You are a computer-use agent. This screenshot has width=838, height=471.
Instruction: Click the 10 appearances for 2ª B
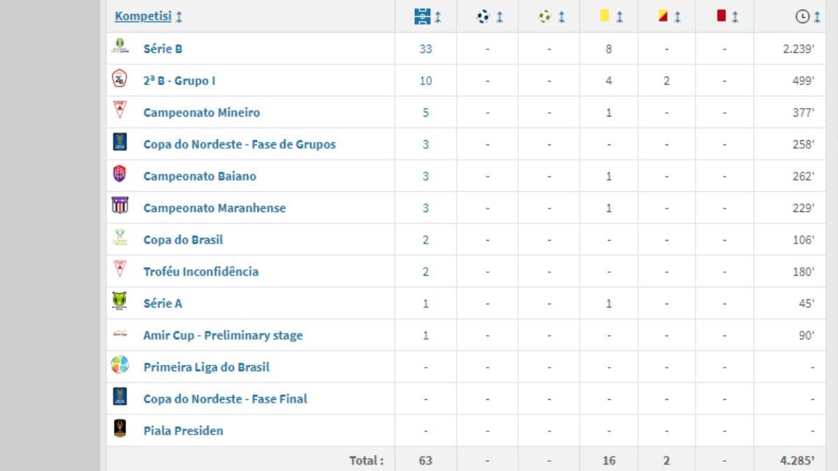425,81
